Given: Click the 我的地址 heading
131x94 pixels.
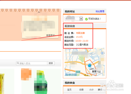Looking at the screenshot, I should pyautogui.click(x=70, y=11).
